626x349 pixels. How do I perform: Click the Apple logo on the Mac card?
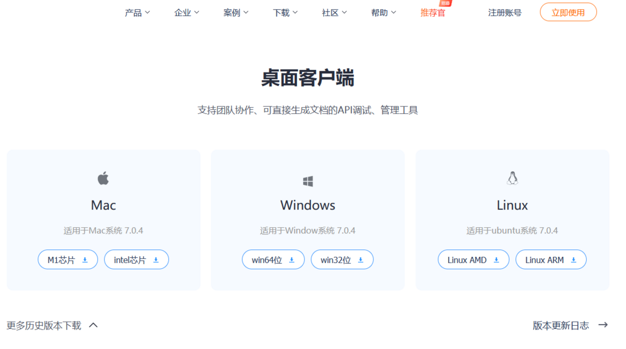(103, 179)
